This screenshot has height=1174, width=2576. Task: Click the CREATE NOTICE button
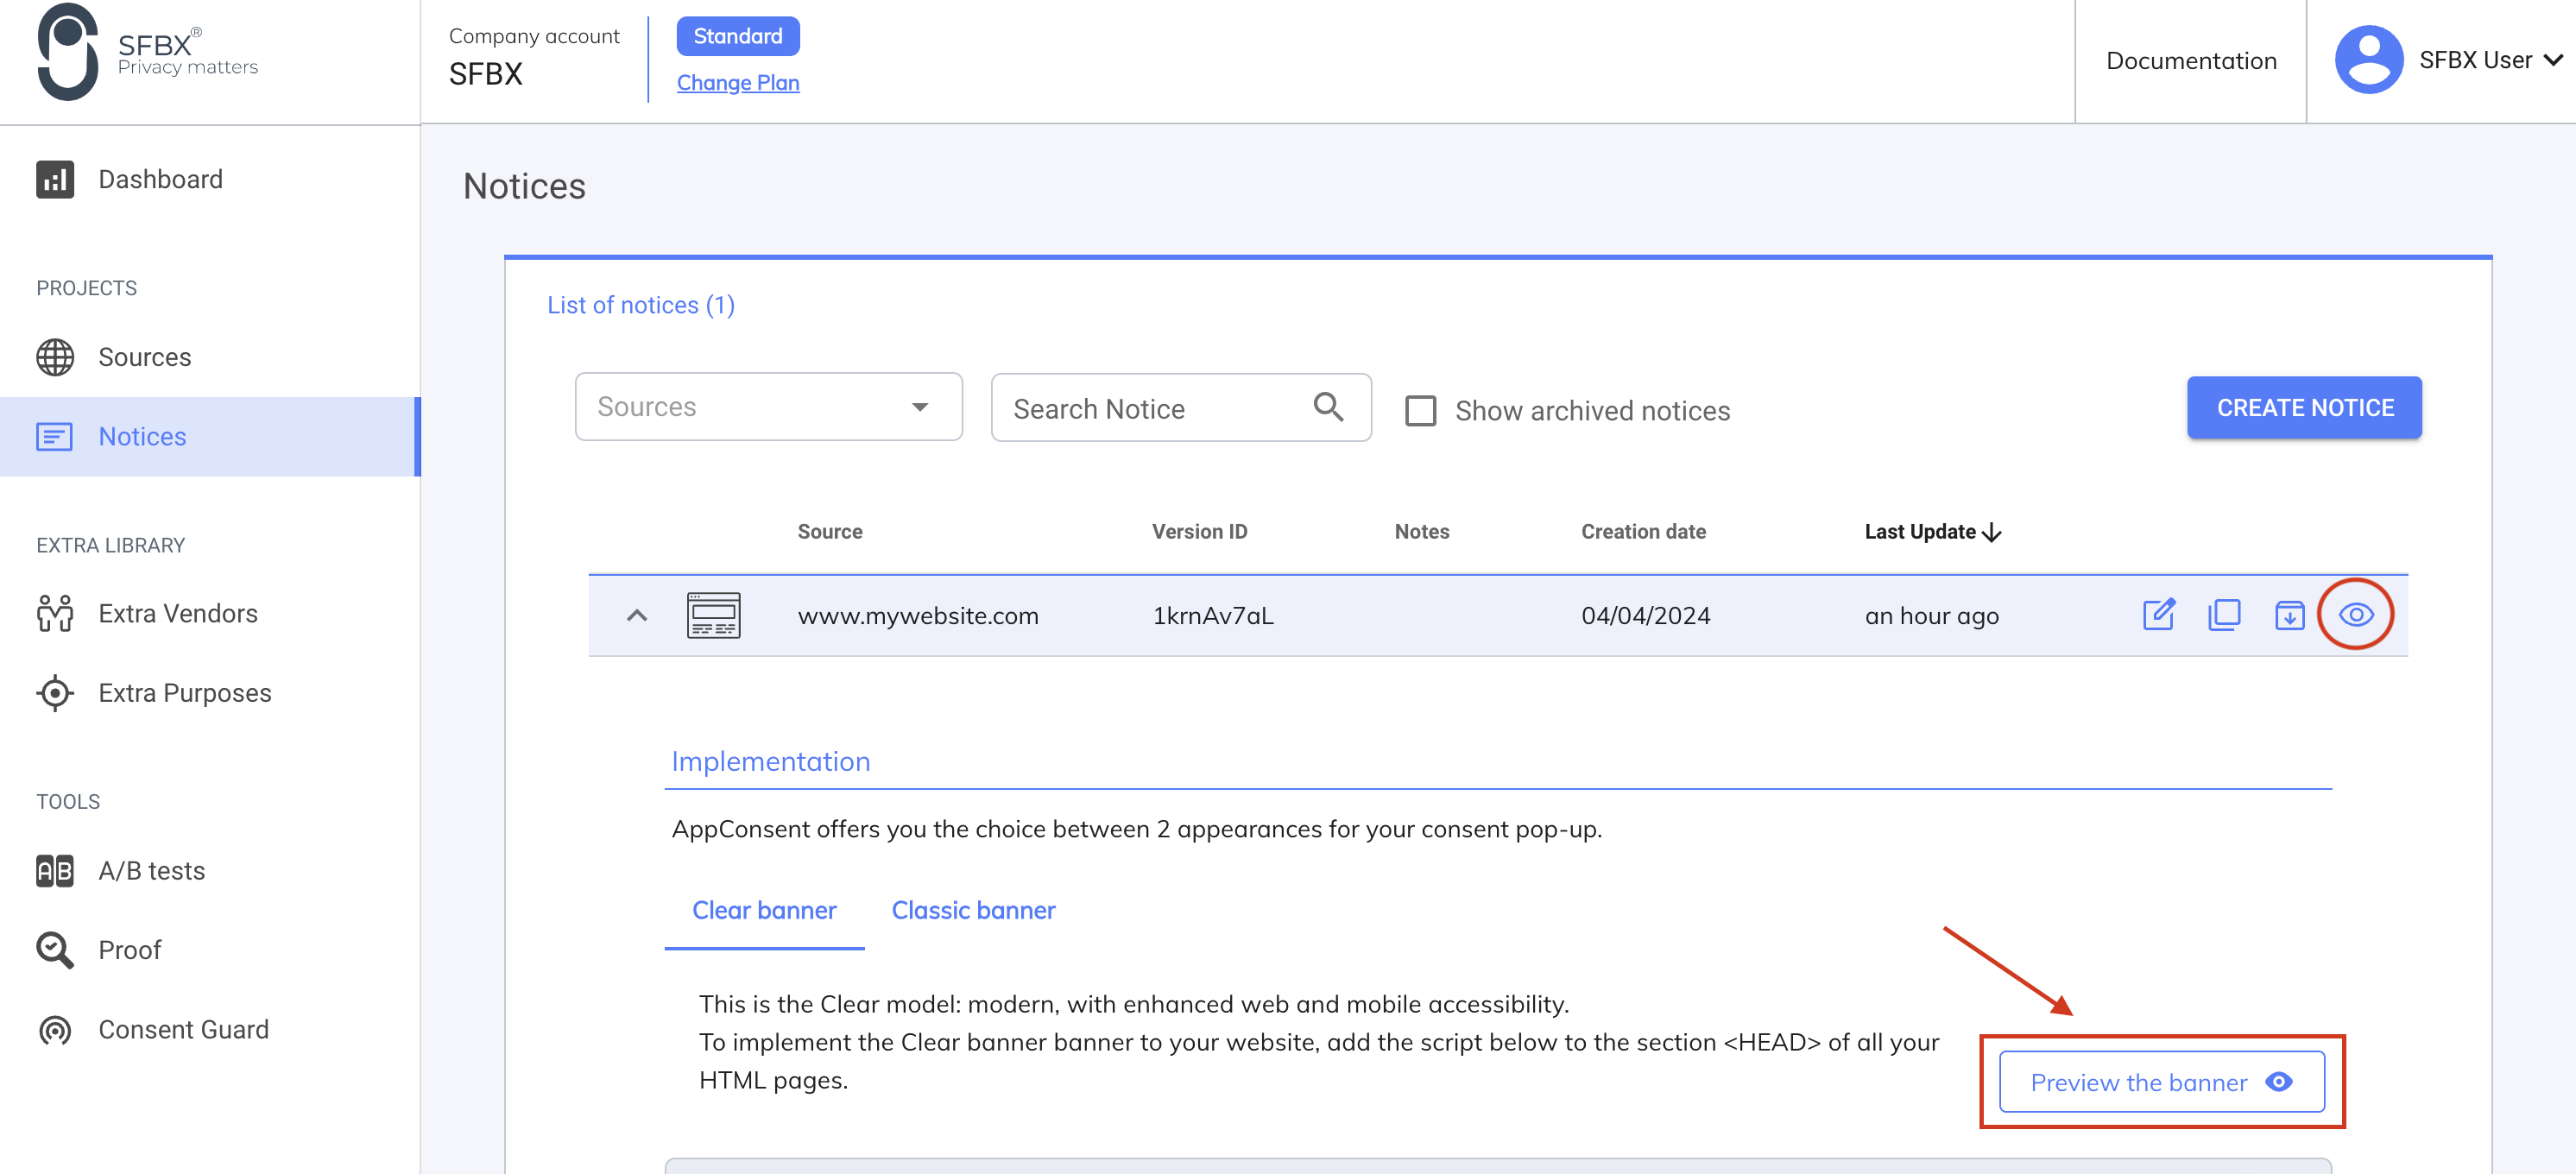click(x=2303, y=407)
